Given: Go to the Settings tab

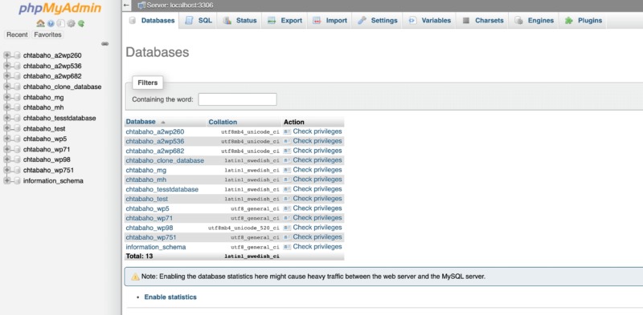Looking at the screenshot, I should tap(378, 21).
